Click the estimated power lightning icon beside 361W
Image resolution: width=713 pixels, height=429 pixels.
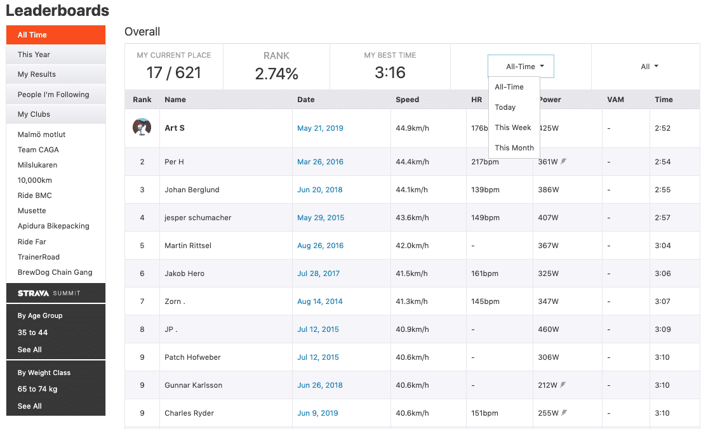(x=563, y=161)
